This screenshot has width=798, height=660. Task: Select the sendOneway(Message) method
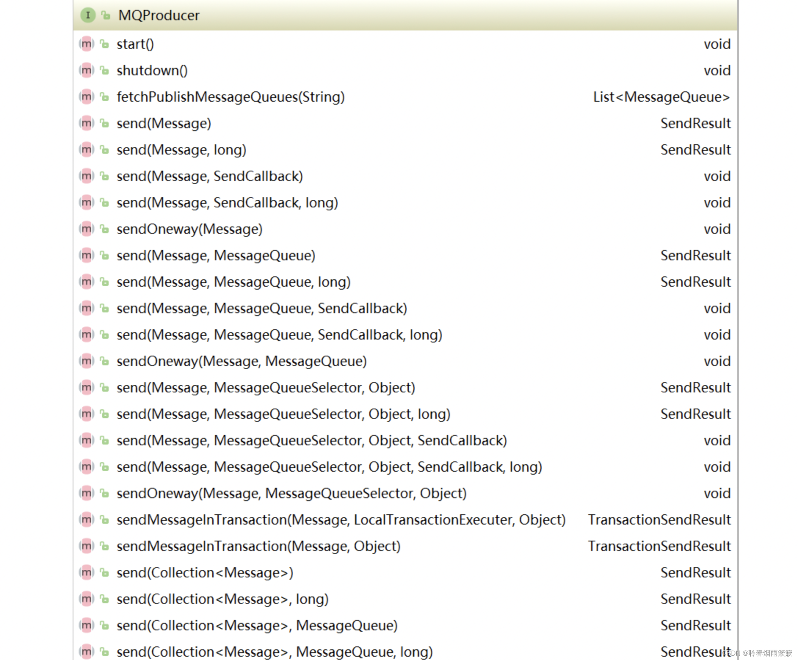point(190,229)
